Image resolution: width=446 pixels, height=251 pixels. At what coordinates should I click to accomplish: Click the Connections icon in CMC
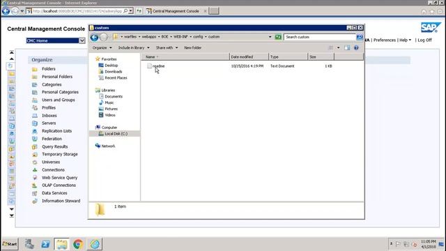click(35, 170)
